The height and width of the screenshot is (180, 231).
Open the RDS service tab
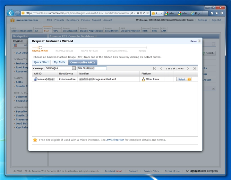(146, 30)
